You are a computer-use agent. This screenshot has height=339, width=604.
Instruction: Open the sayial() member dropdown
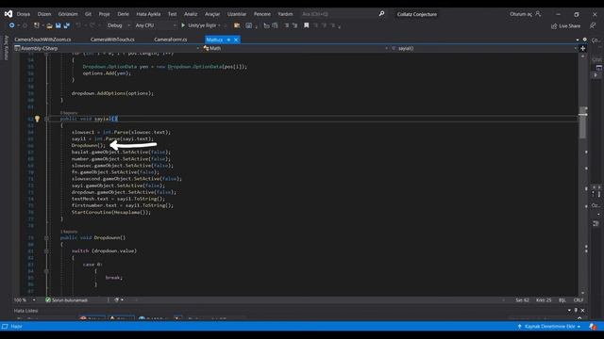click(x=484, y=48)
